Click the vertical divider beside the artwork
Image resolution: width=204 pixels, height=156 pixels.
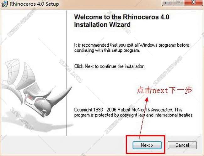(x=67, y=73)
